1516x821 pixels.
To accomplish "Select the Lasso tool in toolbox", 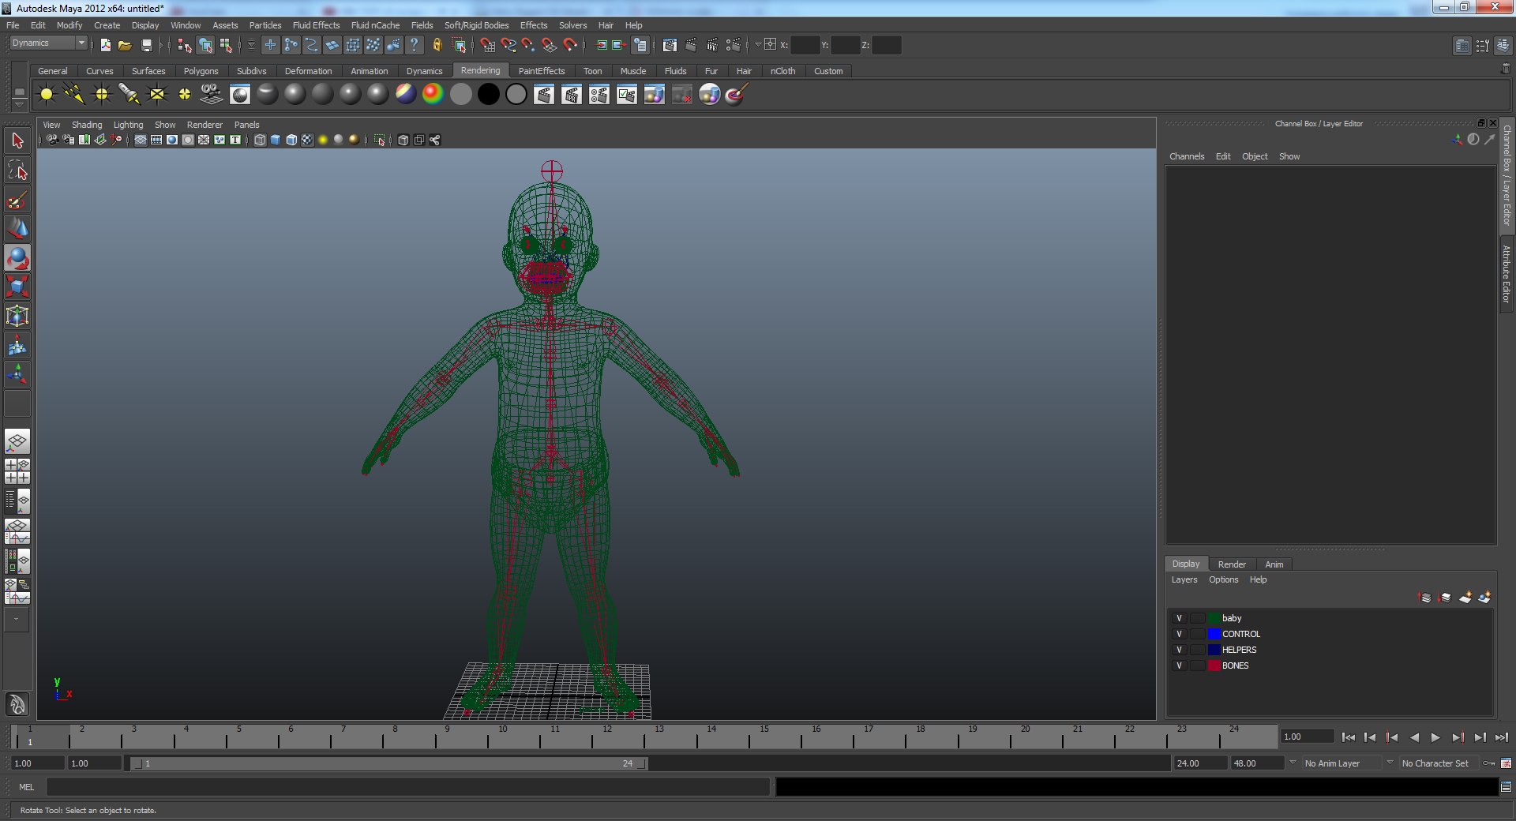I will (x=17, y=171).
